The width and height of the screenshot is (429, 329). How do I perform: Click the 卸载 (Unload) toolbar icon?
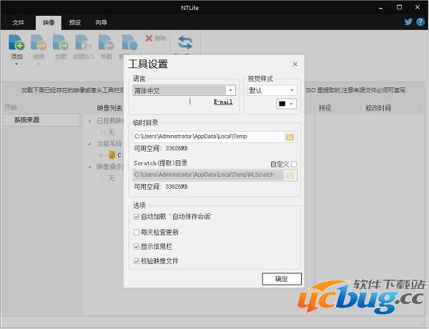point(106,43)
